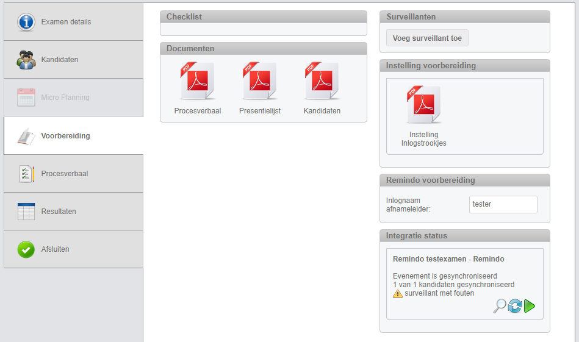
Task: Click the Kandidaten label under Documenten
Action: [322, 111]
